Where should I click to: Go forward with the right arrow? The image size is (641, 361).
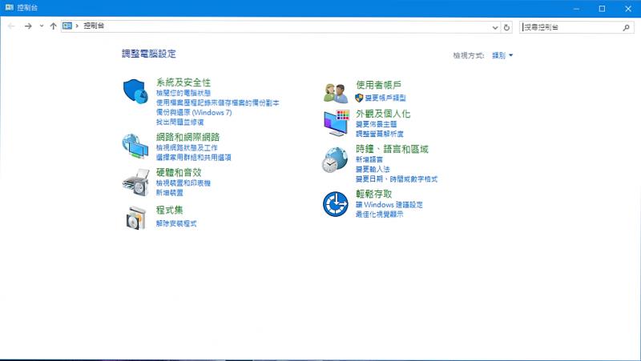click(x=28, y=26)
